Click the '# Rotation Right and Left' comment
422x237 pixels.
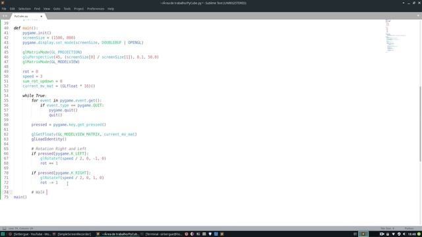(59, 149)
